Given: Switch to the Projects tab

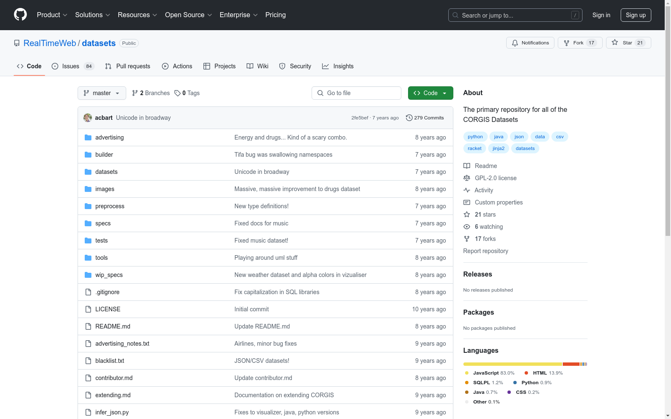Looking at the screenshot, I should [x=219, y=66].
